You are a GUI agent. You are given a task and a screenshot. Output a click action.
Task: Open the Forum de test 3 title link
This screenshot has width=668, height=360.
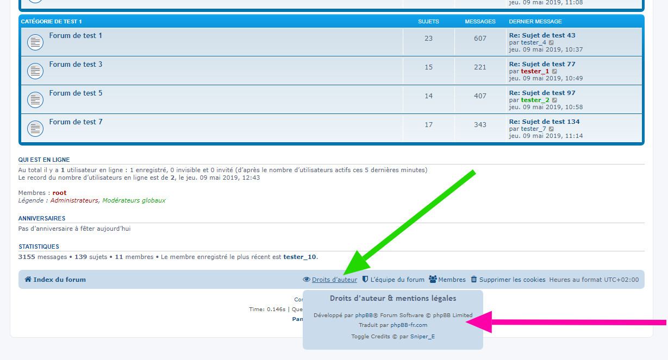click(76, 64)
